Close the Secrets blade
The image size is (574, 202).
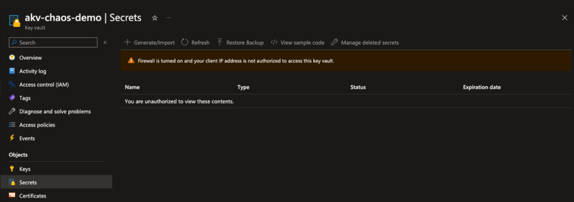click(564, 18)
